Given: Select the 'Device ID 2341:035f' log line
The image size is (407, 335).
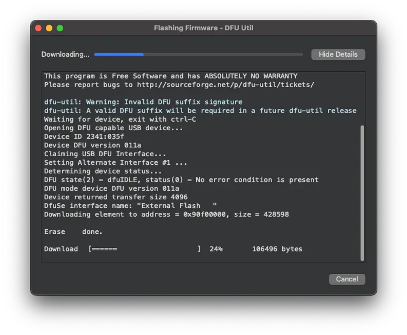Looking at the screenshot, I should (84, 137).
